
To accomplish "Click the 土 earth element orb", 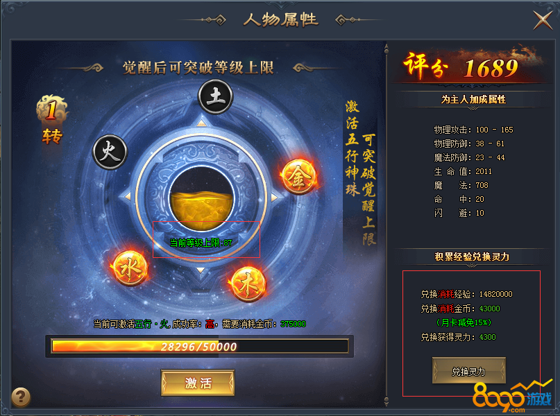I will point(215,97).
